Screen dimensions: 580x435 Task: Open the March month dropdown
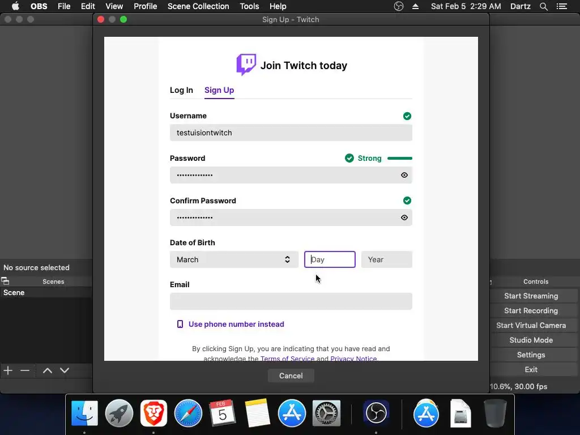(x=234, y=259)
